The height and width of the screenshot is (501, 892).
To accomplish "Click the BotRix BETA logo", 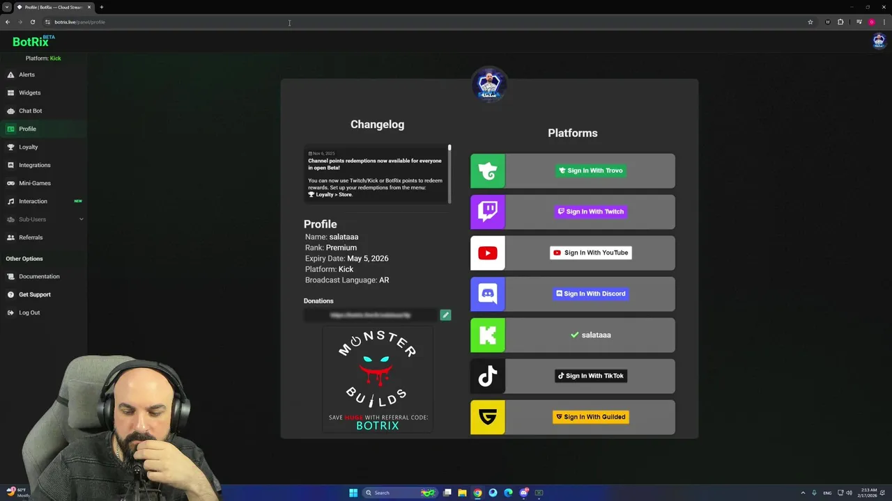I will pos(33,42).
